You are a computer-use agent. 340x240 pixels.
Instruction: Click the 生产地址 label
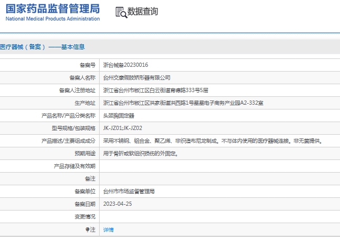point(85,103)
